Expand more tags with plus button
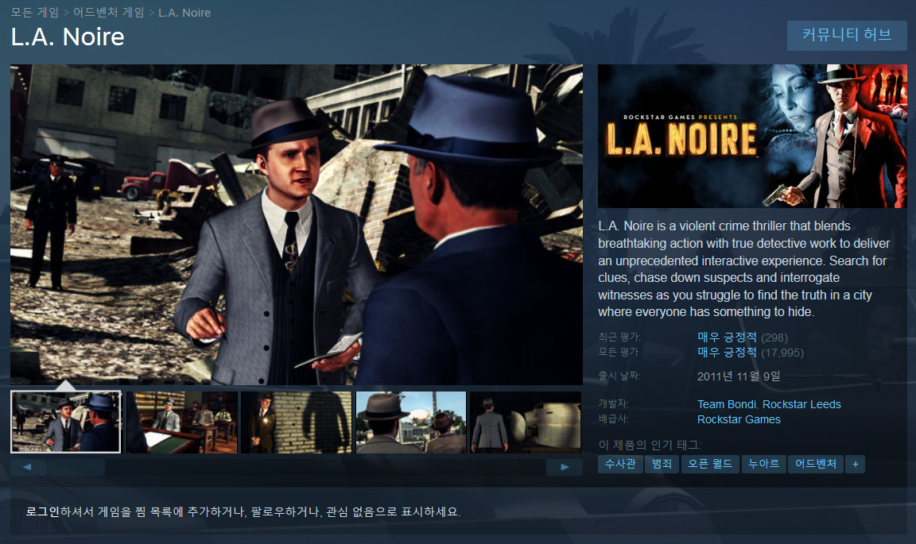The image size is (916, 544). pos(856,464)
